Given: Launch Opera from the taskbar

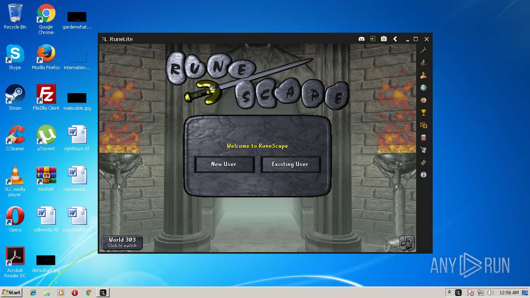Looking at the screenshot, I should click(75, 293).
